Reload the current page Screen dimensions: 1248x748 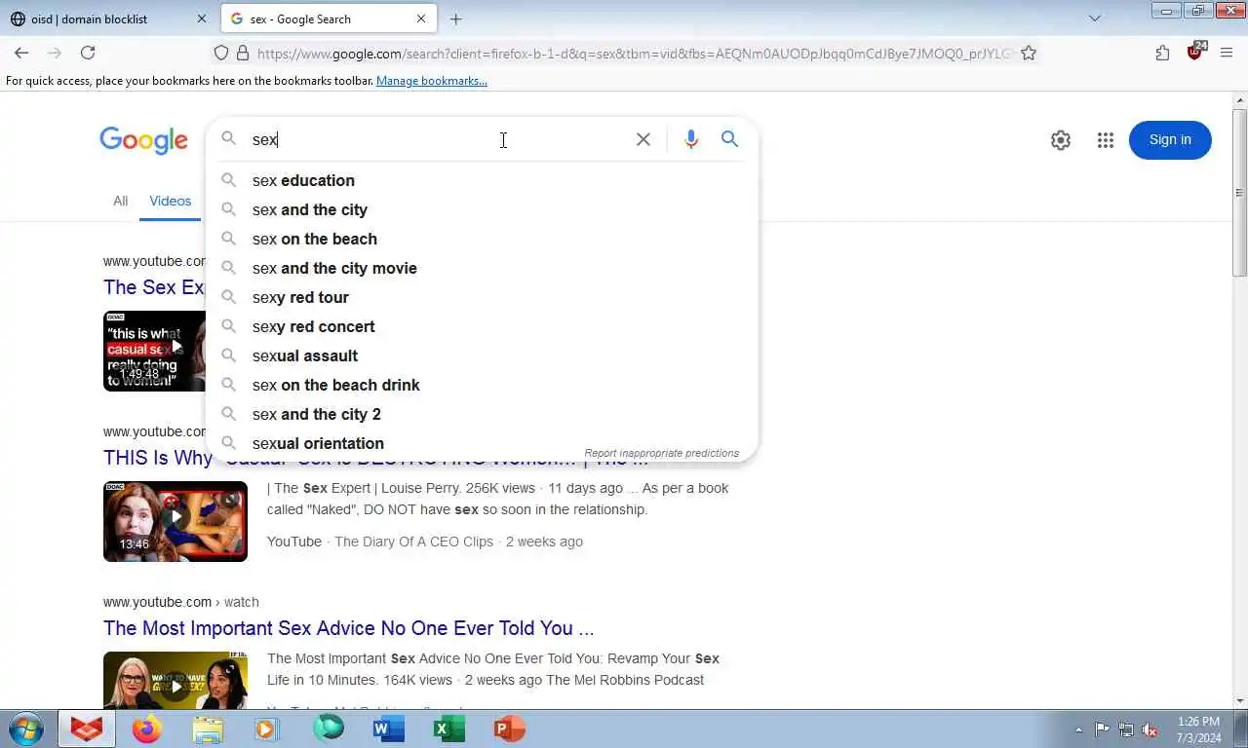[88, 53]
